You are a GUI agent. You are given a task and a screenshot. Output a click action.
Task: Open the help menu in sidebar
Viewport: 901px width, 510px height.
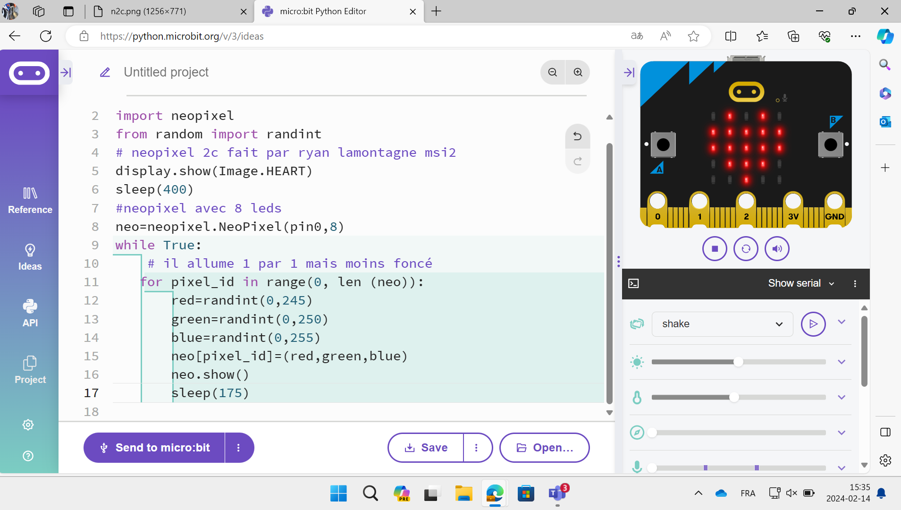click(x=28, y=456)
